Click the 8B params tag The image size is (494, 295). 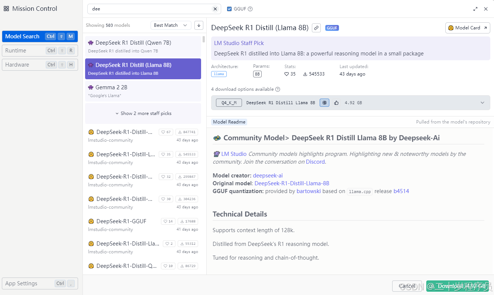point(257,74)
